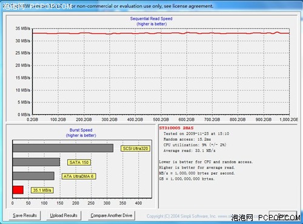Click the Sequential Read Speed title
Image resolution: width=303 pixels, height=224 pixels.
tap(151, 19)
